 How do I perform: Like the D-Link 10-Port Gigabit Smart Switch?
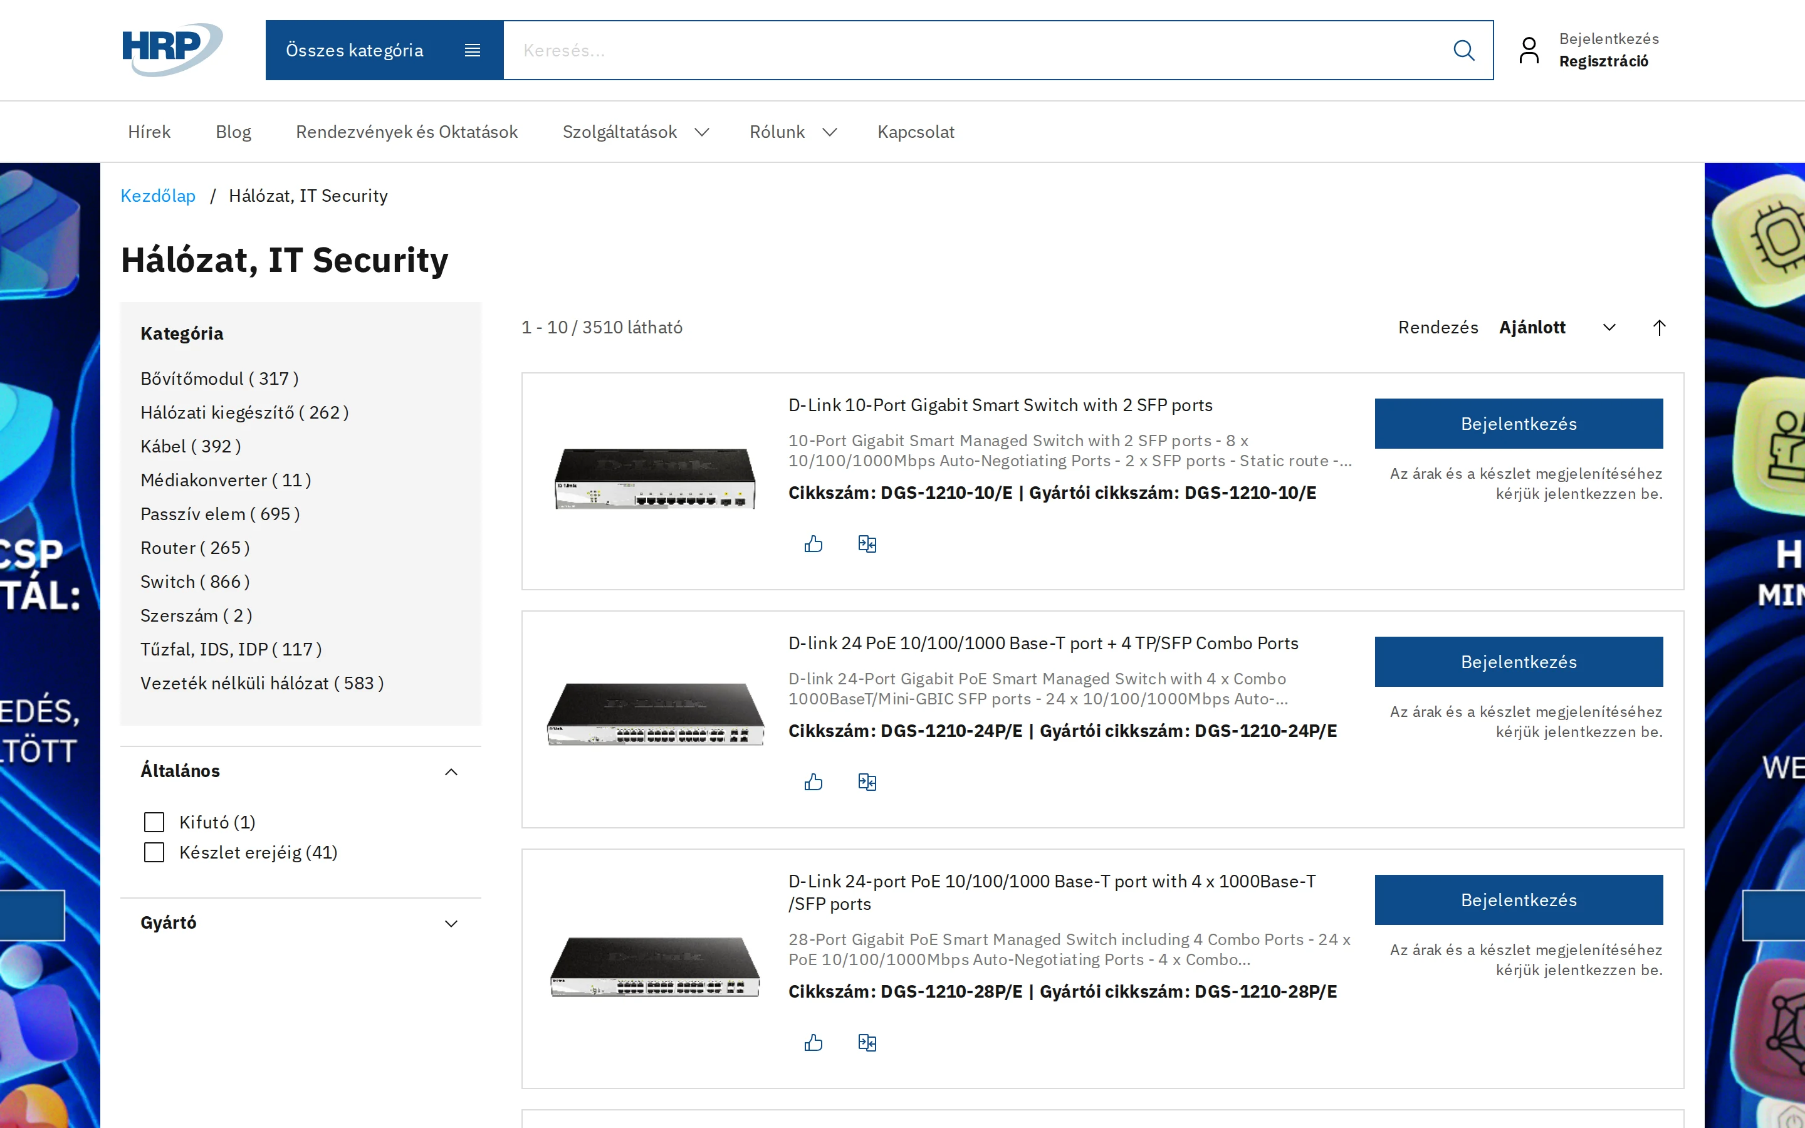pos(813,544)
